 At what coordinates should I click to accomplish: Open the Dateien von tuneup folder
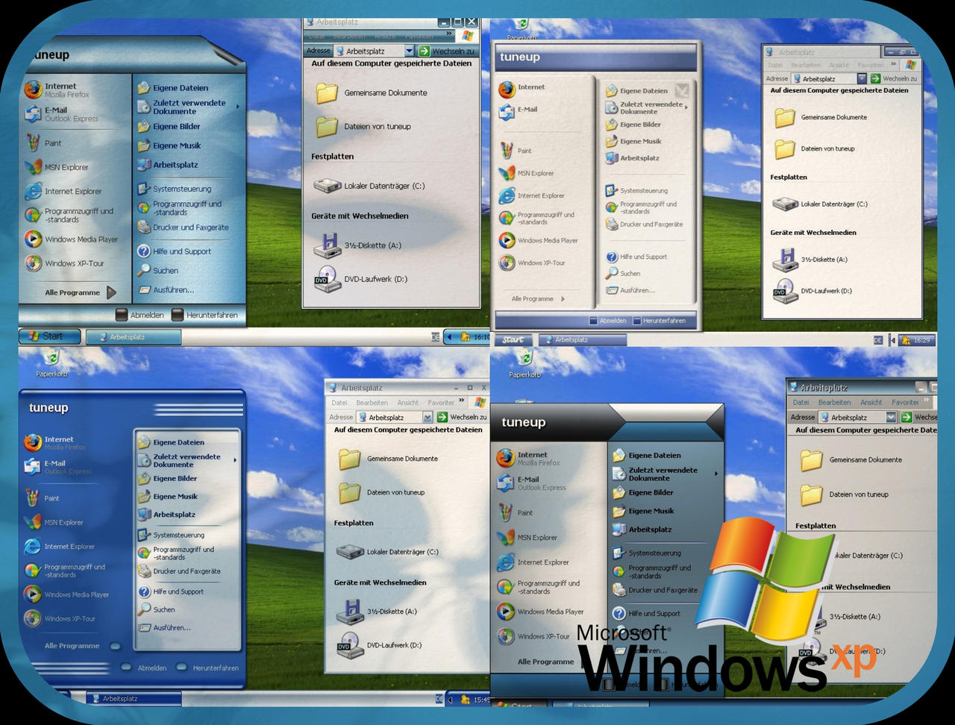click(x=378, y=126)
